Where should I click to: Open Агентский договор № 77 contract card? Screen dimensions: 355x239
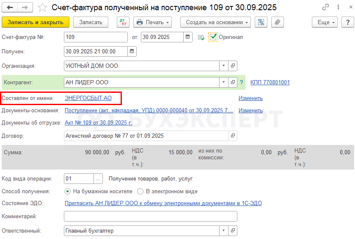[x=233, y=136]
